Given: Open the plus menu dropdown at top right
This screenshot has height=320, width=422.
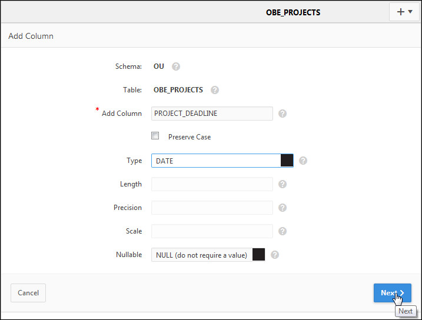Looking at the screenshot, I should pos(405,12).
